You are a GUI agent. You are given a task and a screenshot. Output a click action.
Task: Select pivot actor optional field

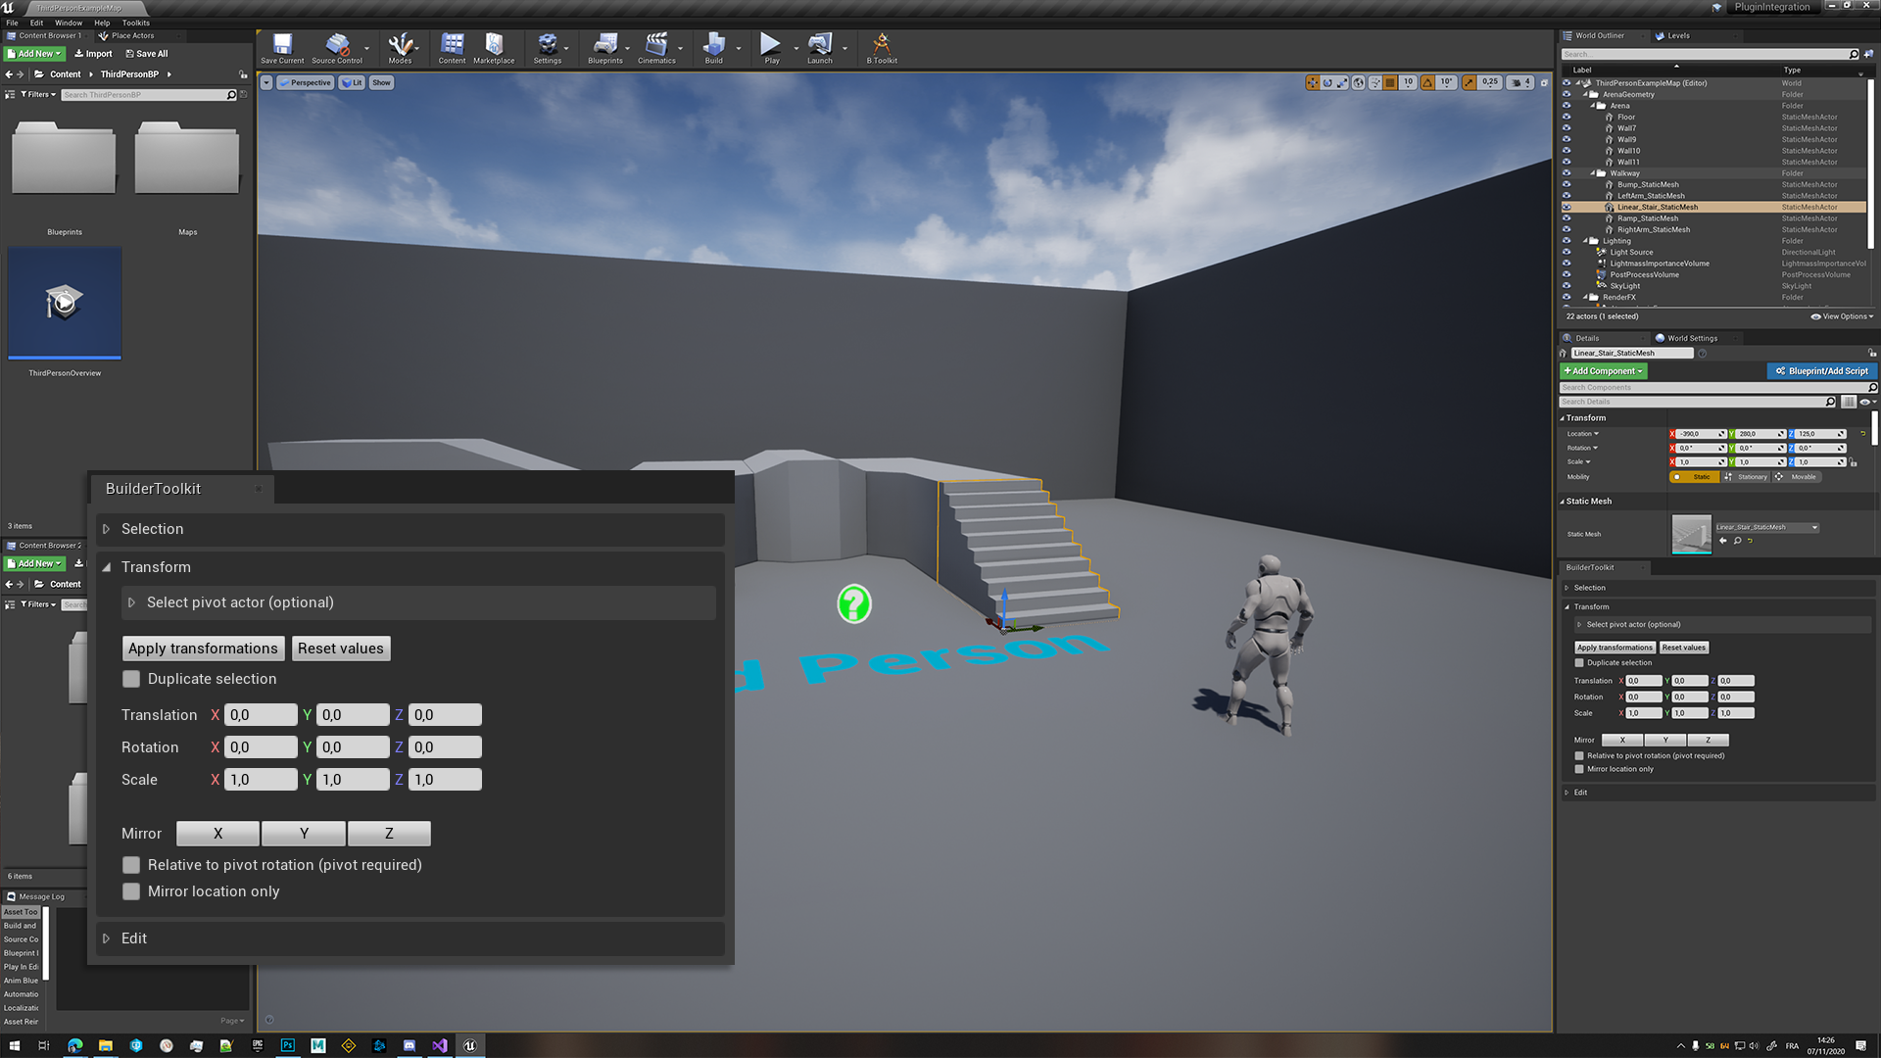(416, 601)
